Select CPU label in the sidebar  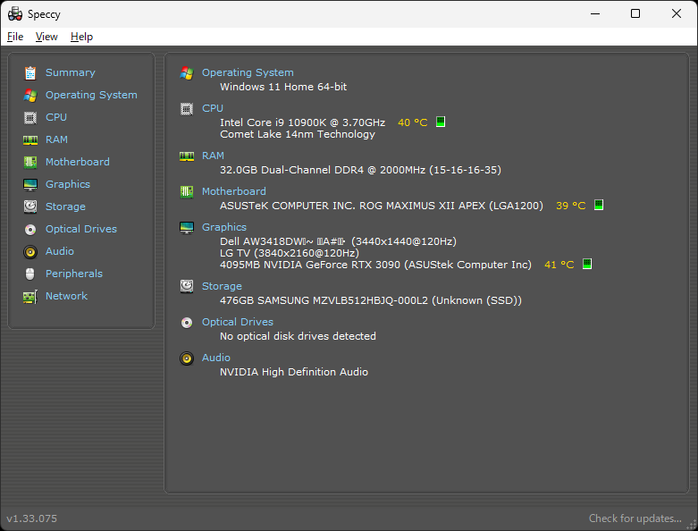[56, 117]
